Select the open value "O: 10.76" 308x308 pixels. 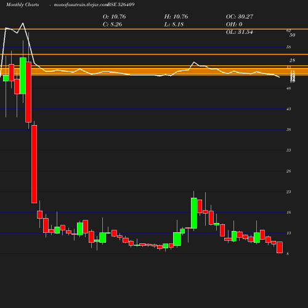pos(114,17)
